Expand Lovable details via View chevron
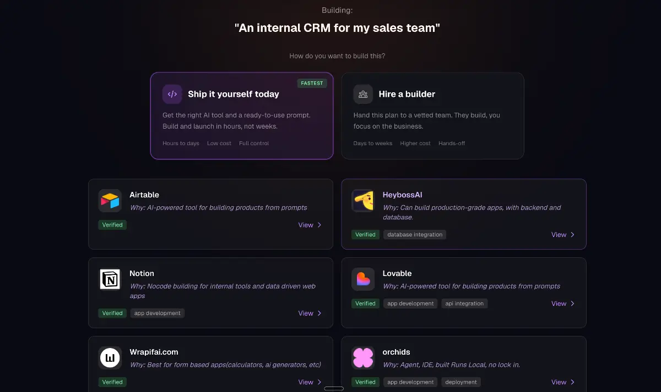Viewport: 661px width, 392px height. tap(572, 303)
